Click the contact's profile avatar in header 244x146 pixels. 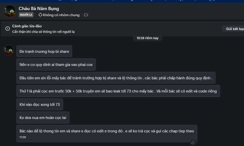point(10,11)
